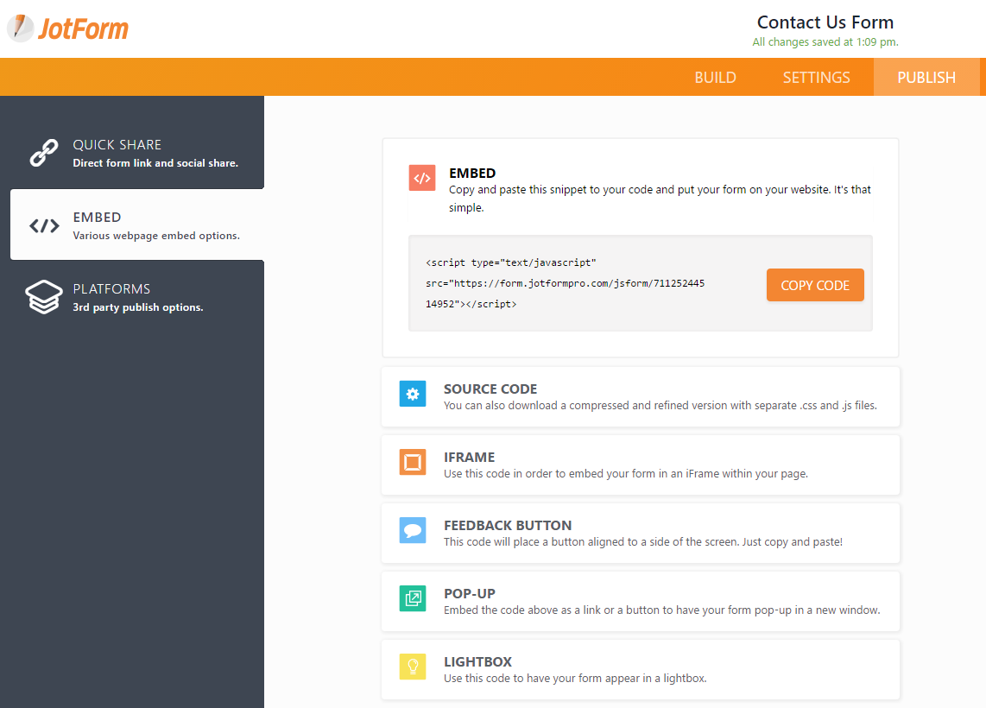The image size is (986, 708).
Task: Click the Quick Share chain link icon
Action: (44, 152)
